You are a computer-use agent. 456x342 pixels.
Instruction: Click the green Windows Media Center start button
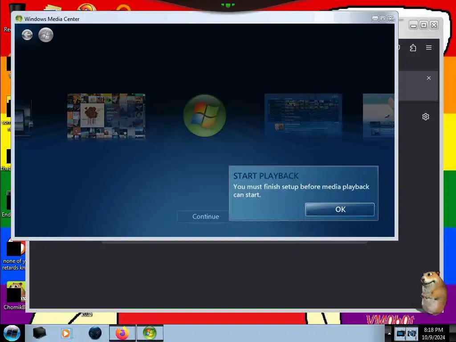tap(46, 35)
